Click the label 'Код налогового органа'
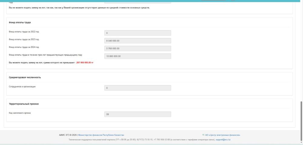 point(20,113)
